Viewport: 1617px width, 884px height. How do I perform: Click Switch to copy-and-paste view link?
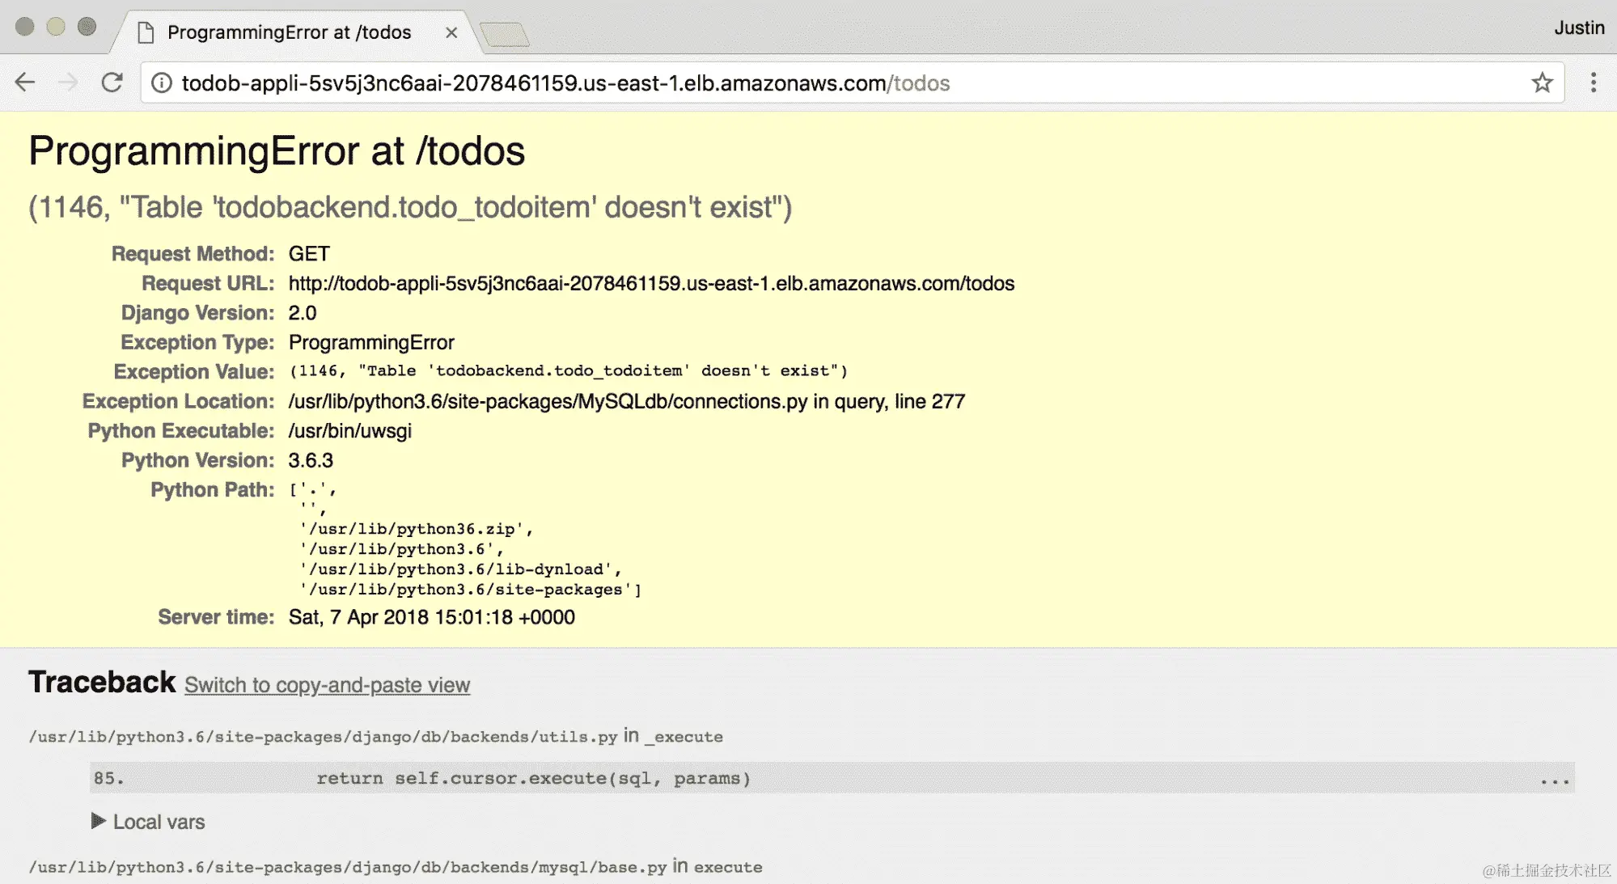coord(327,685)
